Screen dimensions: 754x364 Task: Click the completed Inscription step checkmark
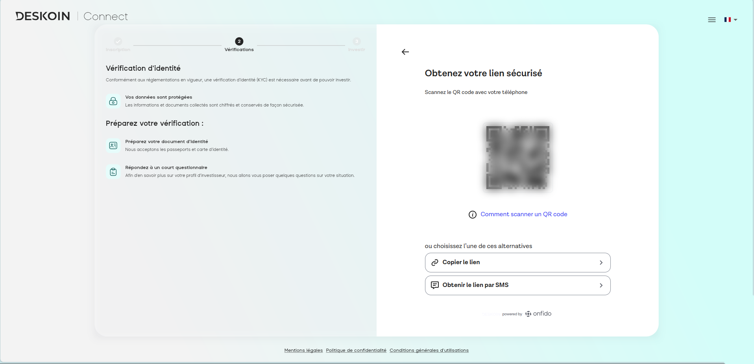pyautogui.click(x=118, y=41)
